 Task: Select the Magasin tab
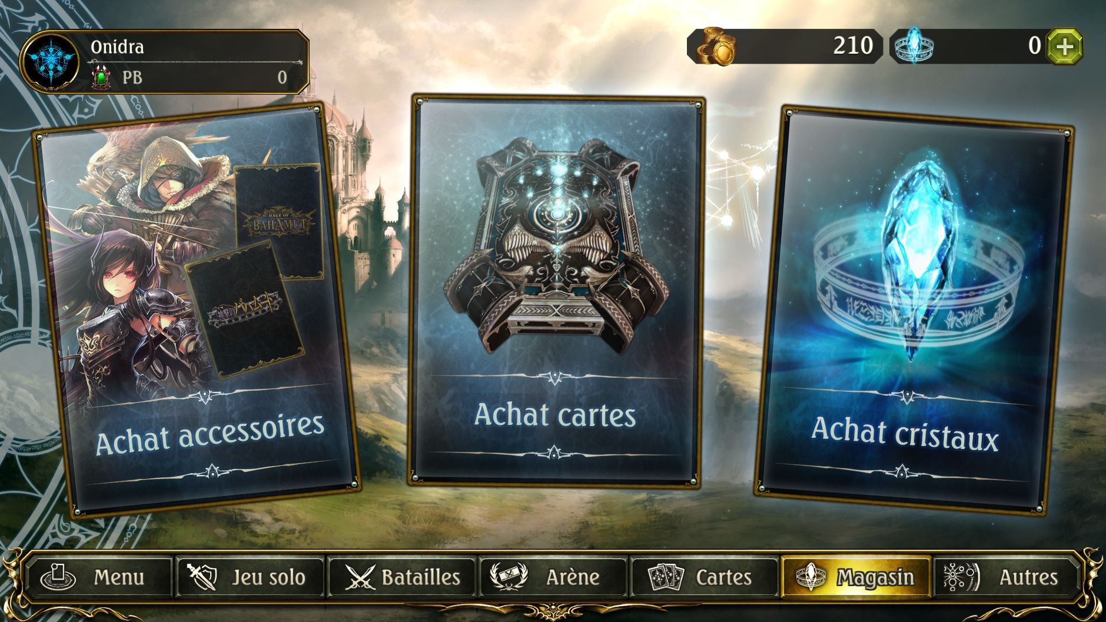(856, 577)
